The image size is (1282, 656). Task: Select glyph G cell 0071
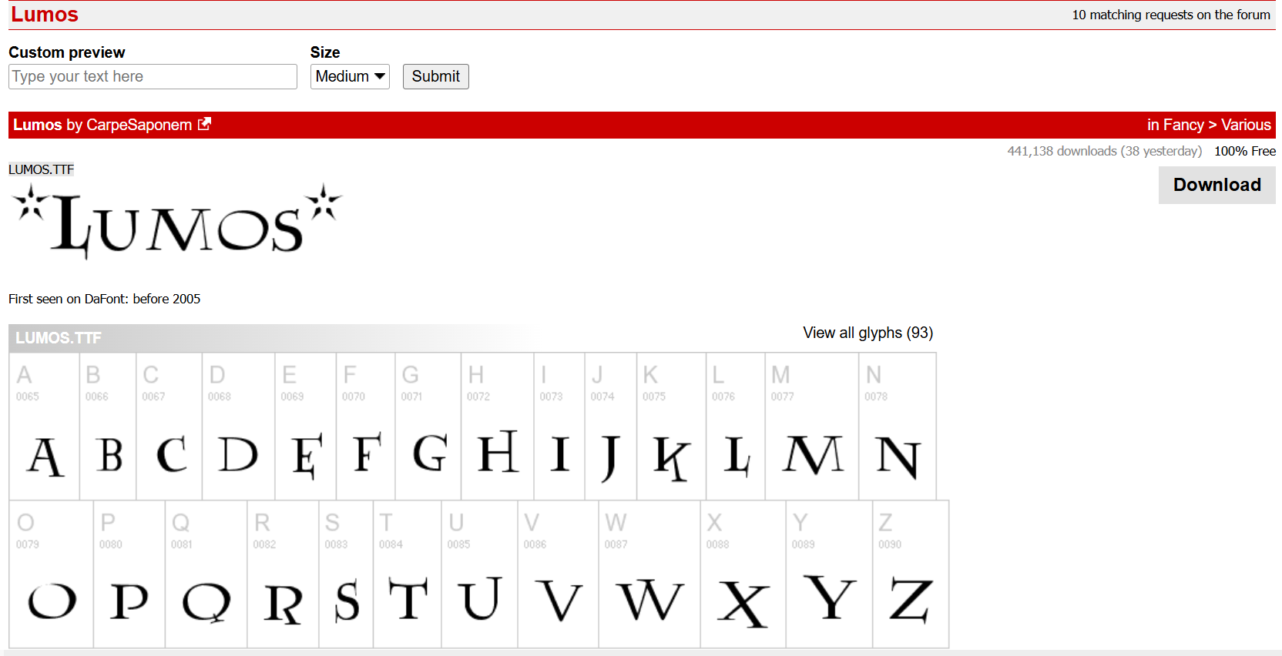coord(428,427)
